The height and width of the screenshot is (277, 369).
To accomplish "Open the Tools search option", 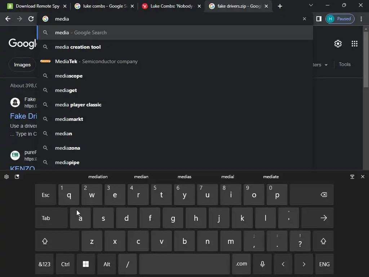I will 344,64.
